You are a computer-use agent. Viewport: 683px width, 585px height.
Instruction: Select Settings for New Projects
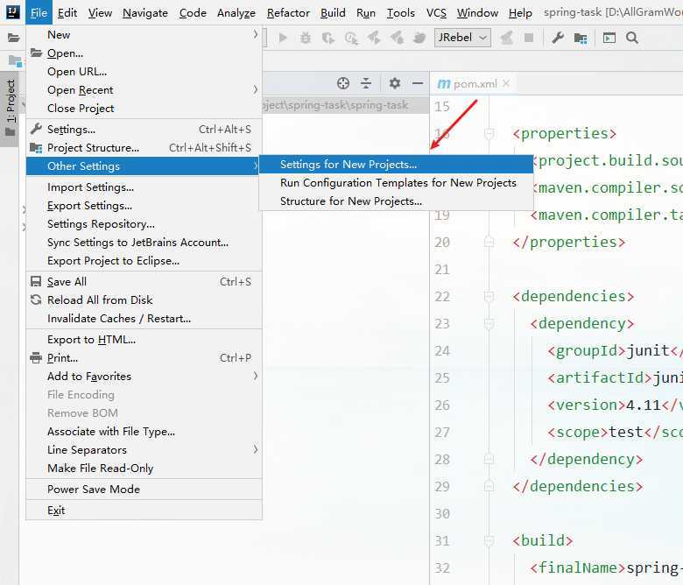pyautogui.click(x=349, y=165)
